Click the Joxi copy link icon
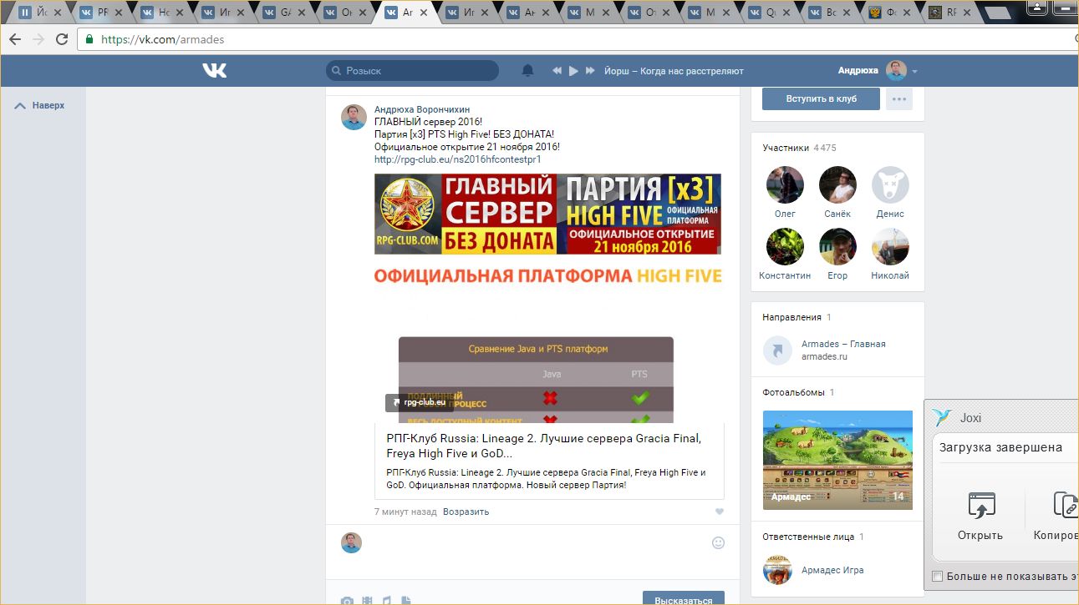This screenshot has width=1079, height=605. point(1066,505)
